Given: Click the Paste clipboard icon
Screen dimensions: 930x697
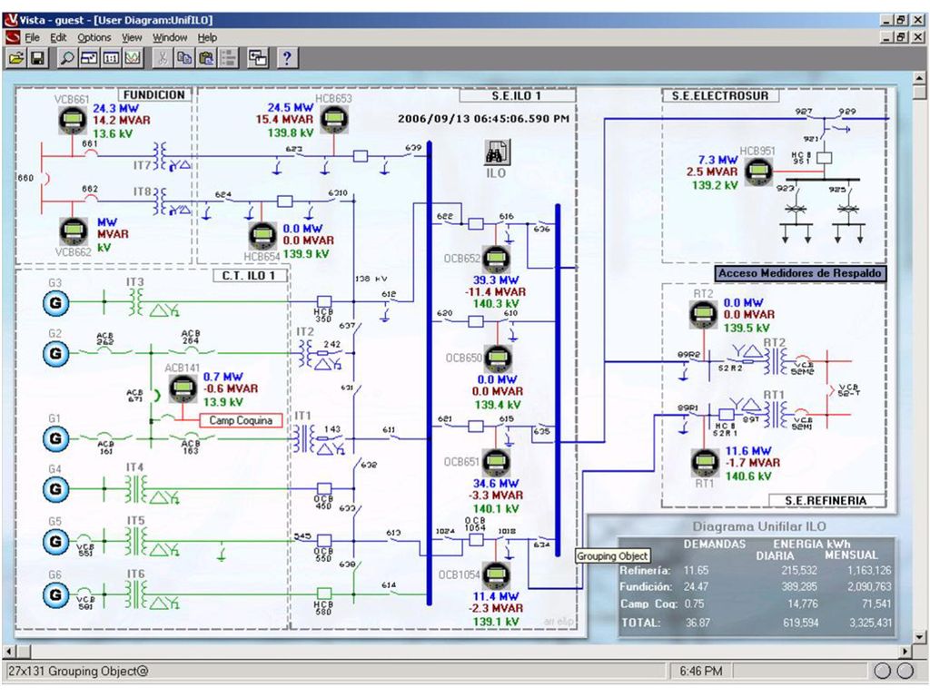Looking at the screenshot, I should (206, 58).
